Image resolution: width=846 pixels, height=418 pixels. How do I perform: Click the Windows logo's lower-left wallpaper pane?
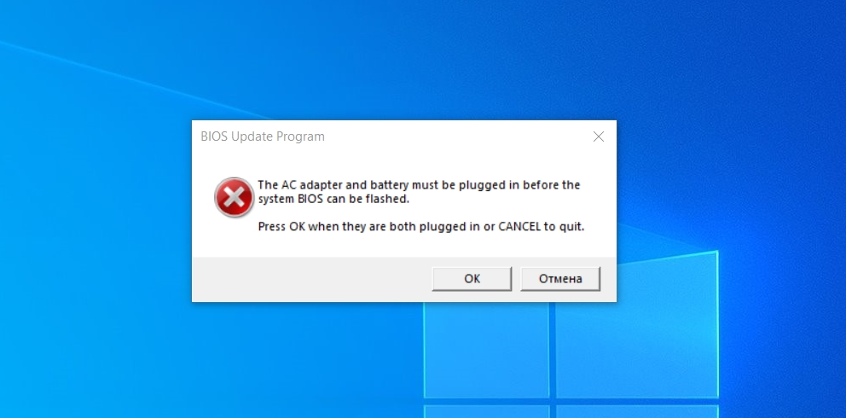(485, 411)
